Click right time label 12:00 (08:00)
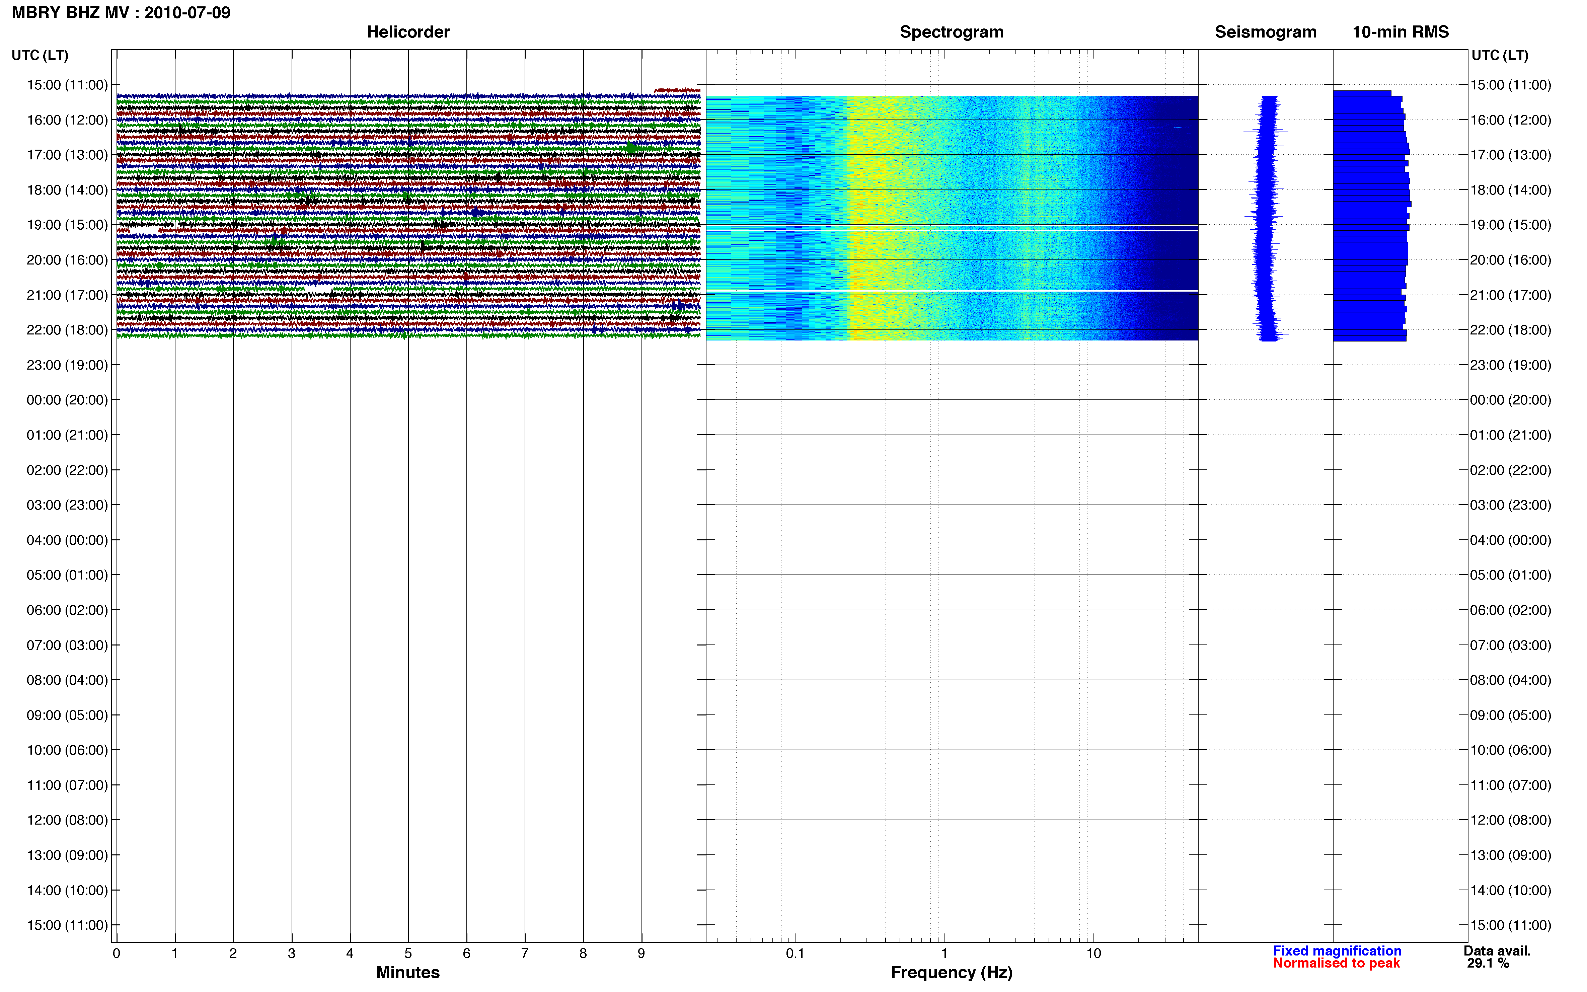1587x992 pixels. (1511, 820)
